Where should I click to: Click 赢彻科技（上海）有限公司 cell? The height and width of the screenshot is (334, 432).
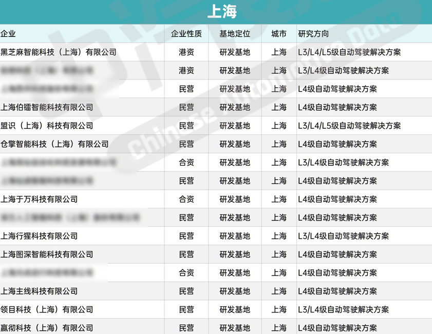pos(47,328)
